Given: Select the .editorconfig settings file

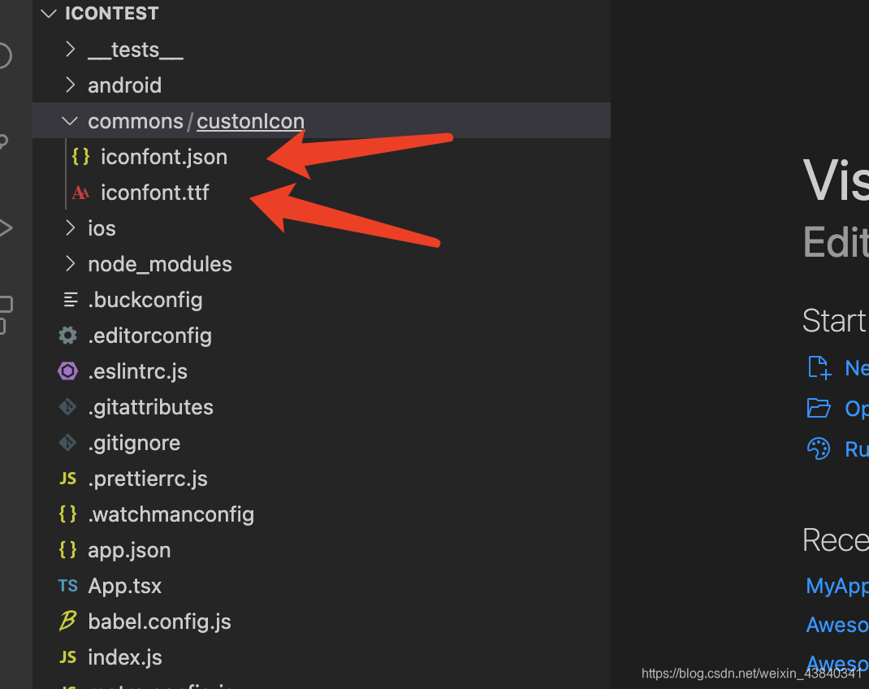Looking at the screenshot, I should click(x=149, y=336).
